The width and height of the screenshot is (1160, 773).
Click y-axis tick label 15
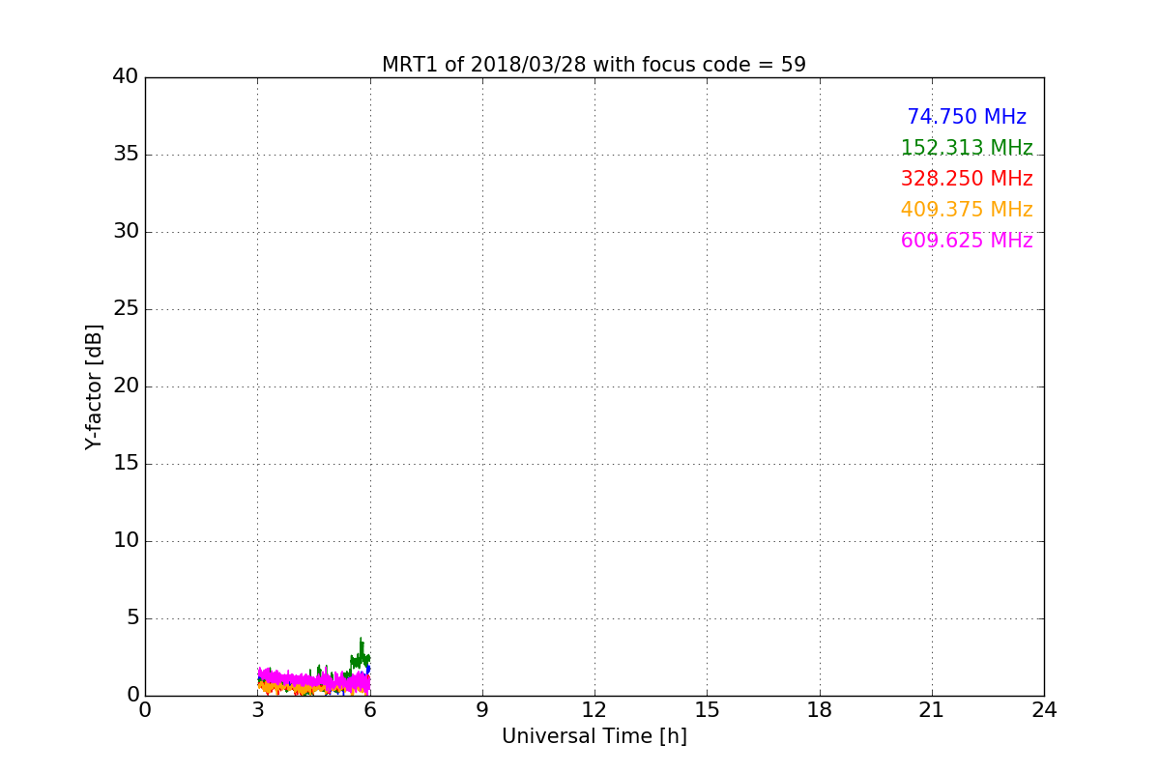point(126,464)
